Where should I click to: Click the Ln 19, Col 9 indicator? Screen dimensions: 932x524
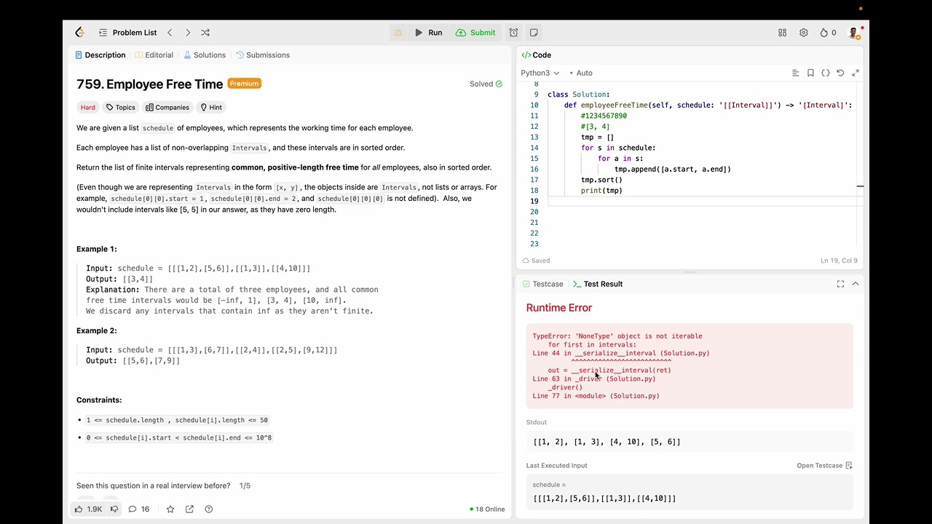tap(839, 261)
